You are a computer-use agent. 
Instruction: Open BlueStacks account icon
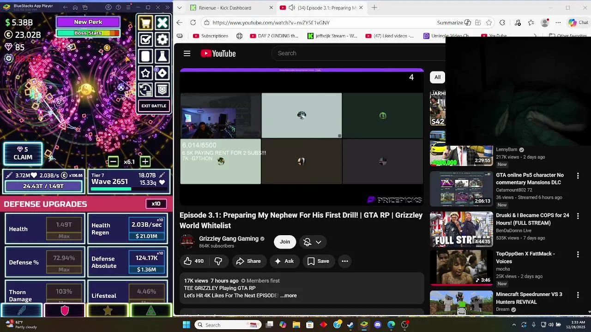tap(109, 7)
